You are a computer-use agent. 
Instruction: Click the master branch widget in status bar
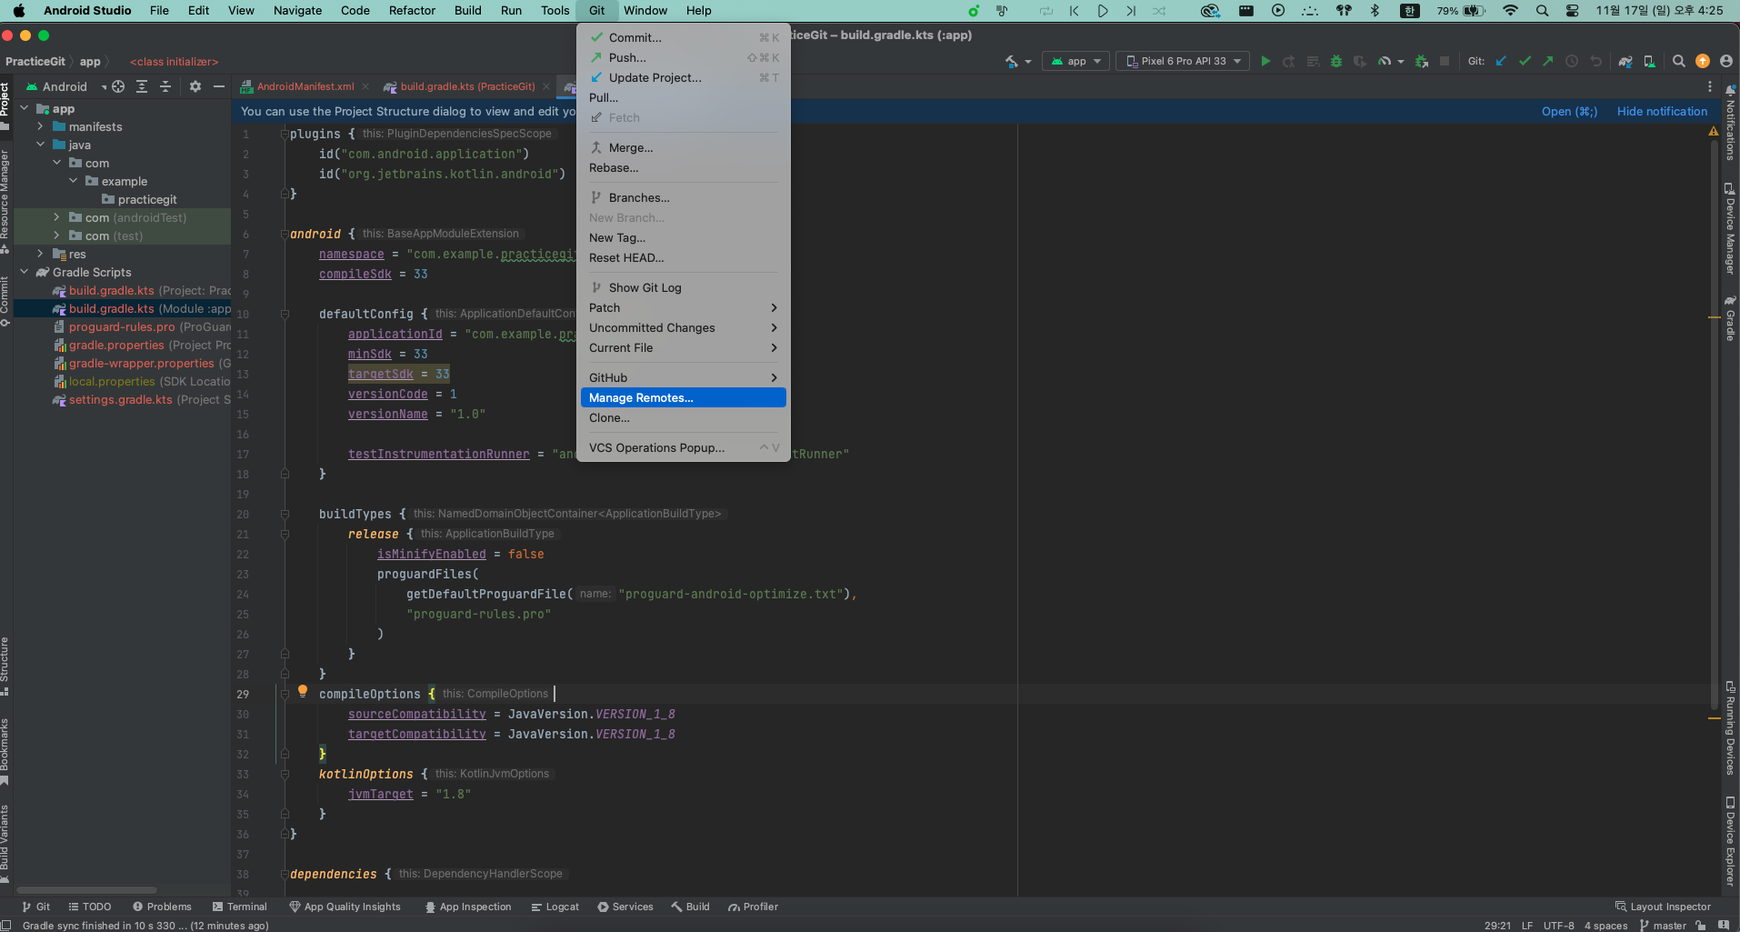click(1663, 926)
